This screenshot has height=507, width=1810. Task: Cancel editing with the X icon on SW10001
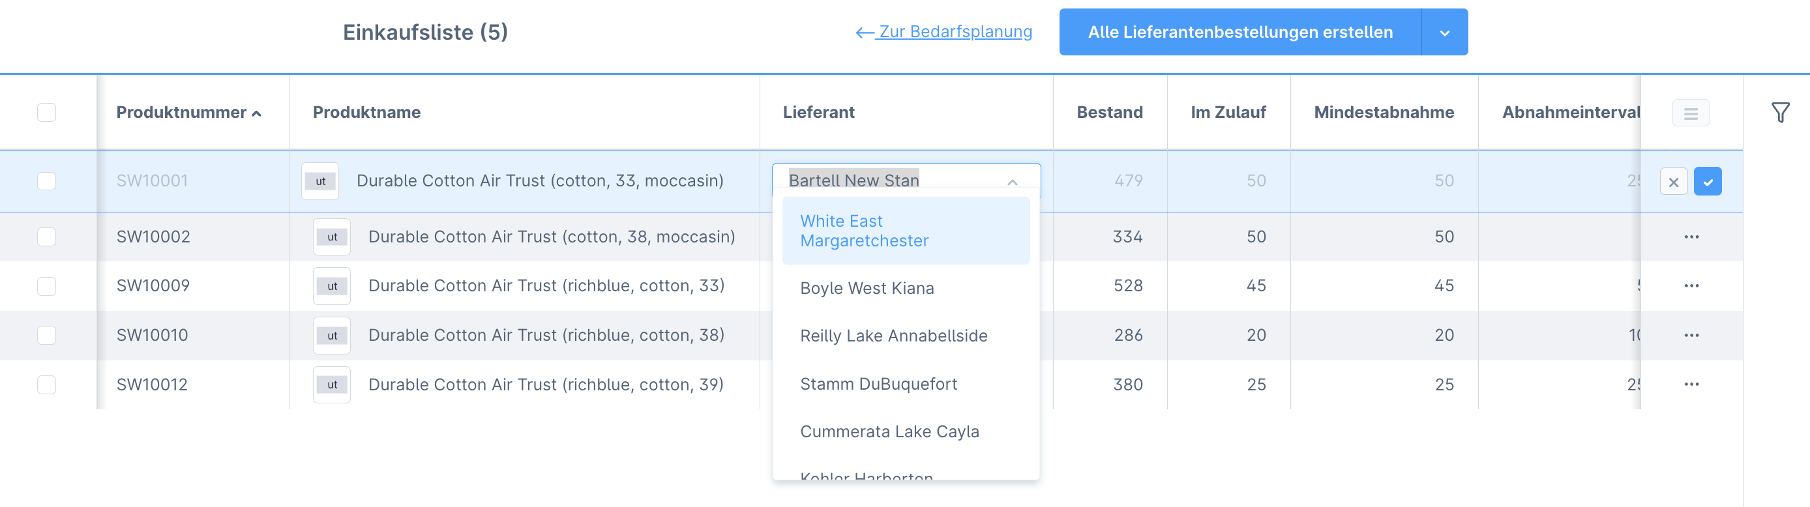point(1674,181)
